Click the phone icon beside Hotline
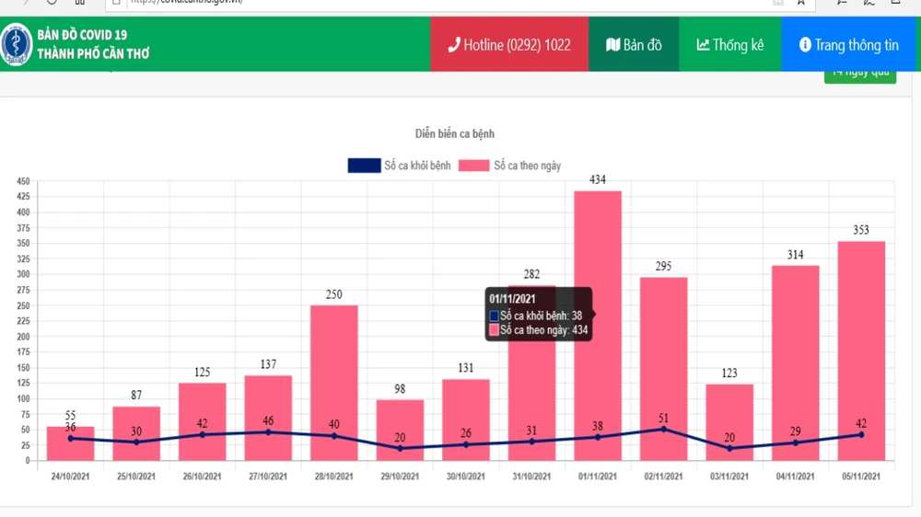 click(453, 45)
